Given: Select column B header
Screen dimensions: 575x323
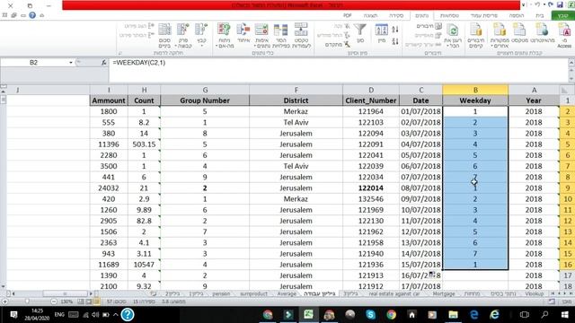Looking at the screenshot, I should [475, 90].
